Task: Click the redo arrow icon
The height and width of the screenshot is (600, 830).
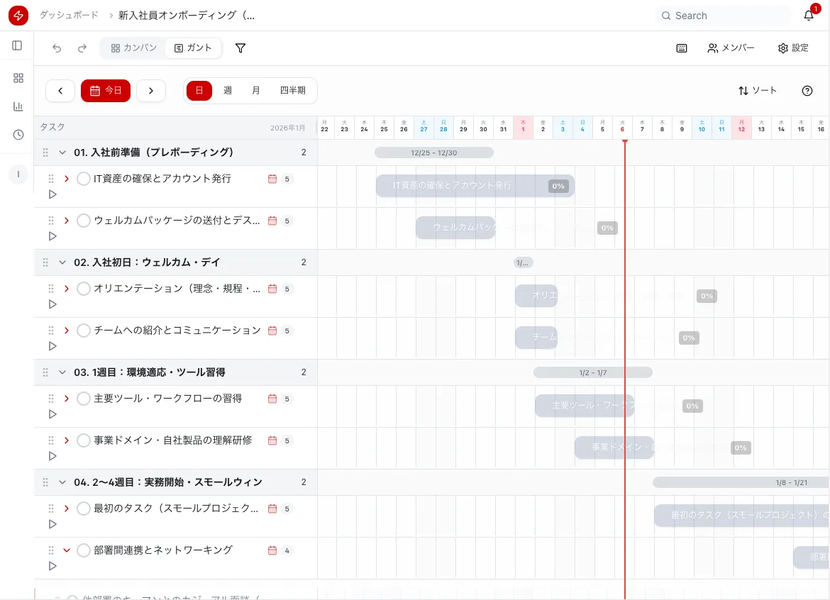Action: click(x=82, y=48)
